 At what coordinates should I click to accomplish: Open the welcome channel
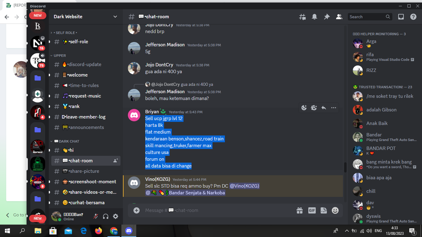click(86, 75)
